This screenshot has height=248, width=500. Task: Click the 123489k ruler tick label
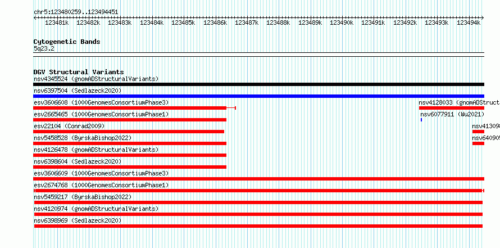pyautogui.click(x=310, y=22)
